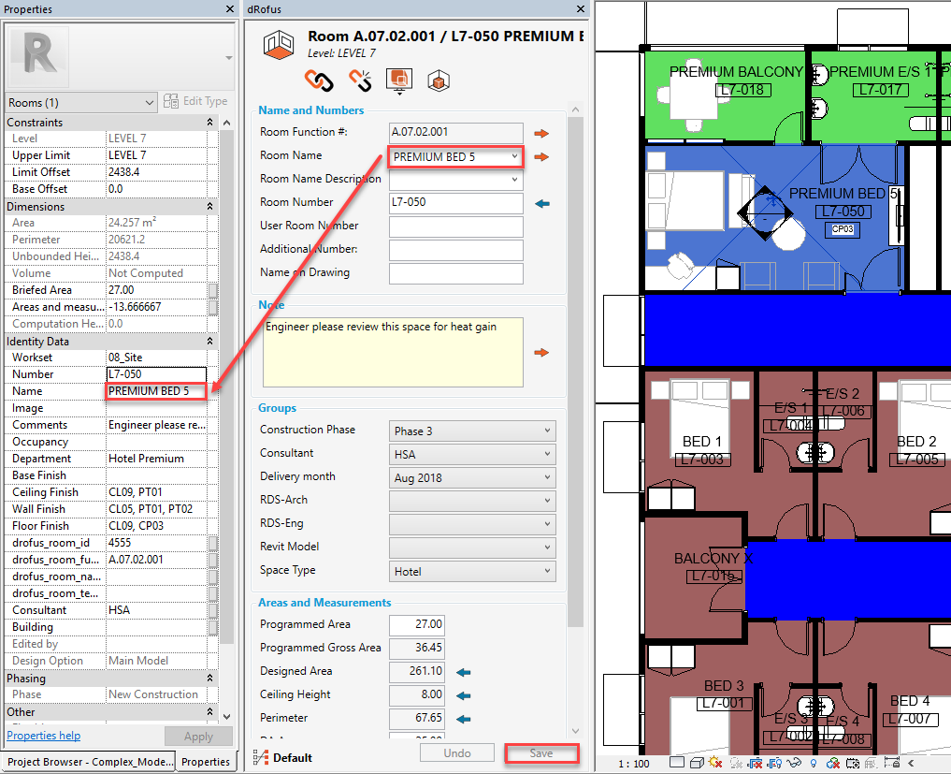Select the Properties tab at bottom
Image resolution: width=951 pixels, height=774 pixels.
[x=206, y=762]
